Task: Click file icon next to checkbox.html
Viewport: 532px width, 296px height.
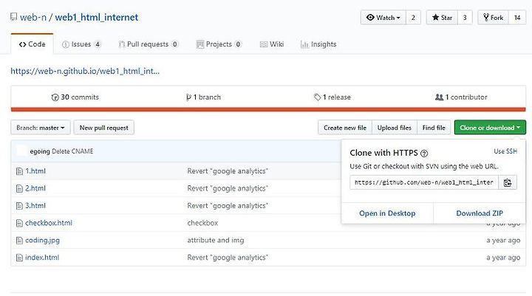Action: click(x=19, y=223)
